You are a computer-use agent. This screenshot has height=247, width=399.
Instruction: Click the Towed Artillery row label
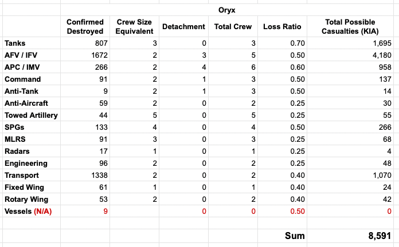30,115
